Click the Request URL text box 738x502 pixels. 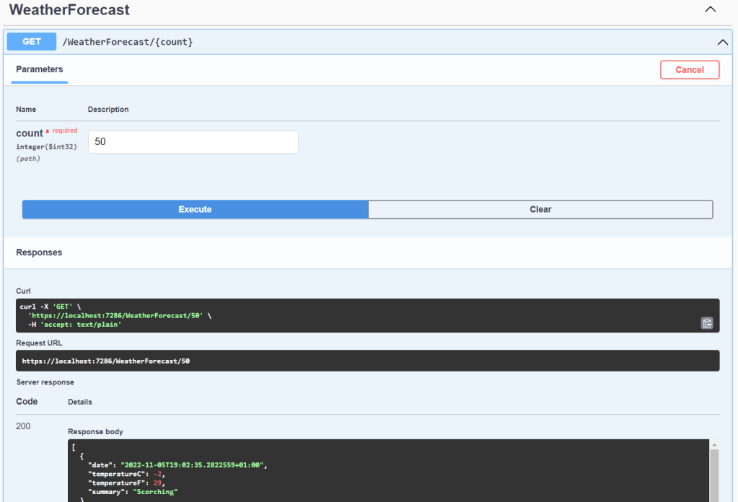click(361, 361)
